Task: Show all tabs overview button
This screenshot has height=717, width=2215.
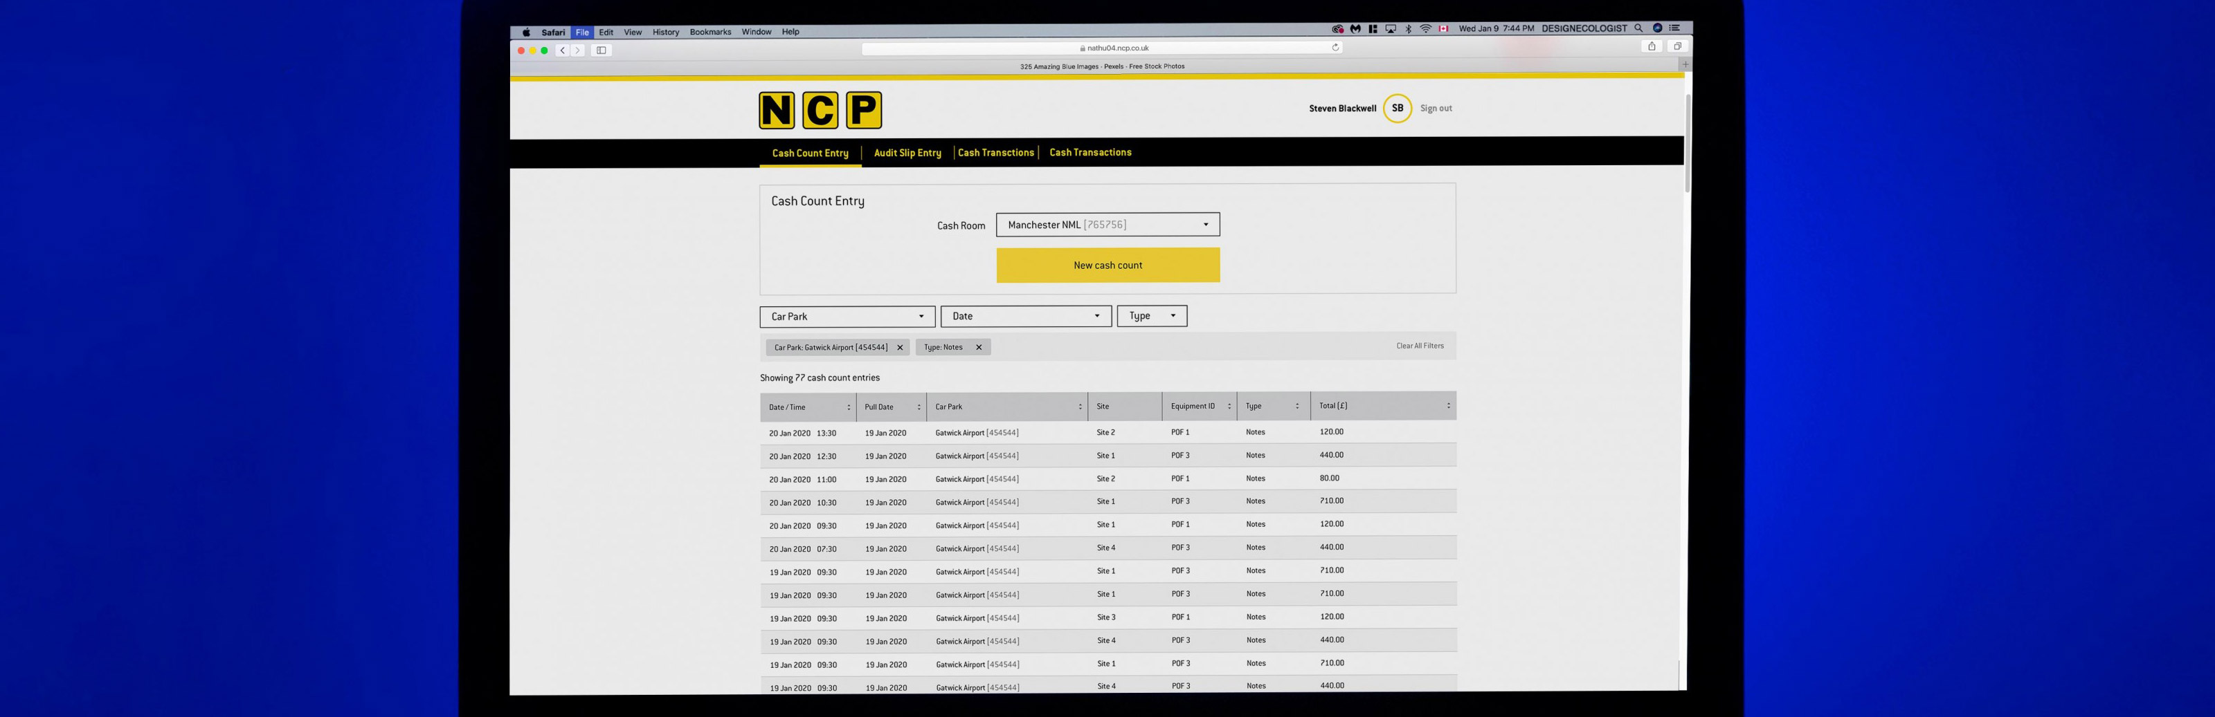Action: point(1676,47)
